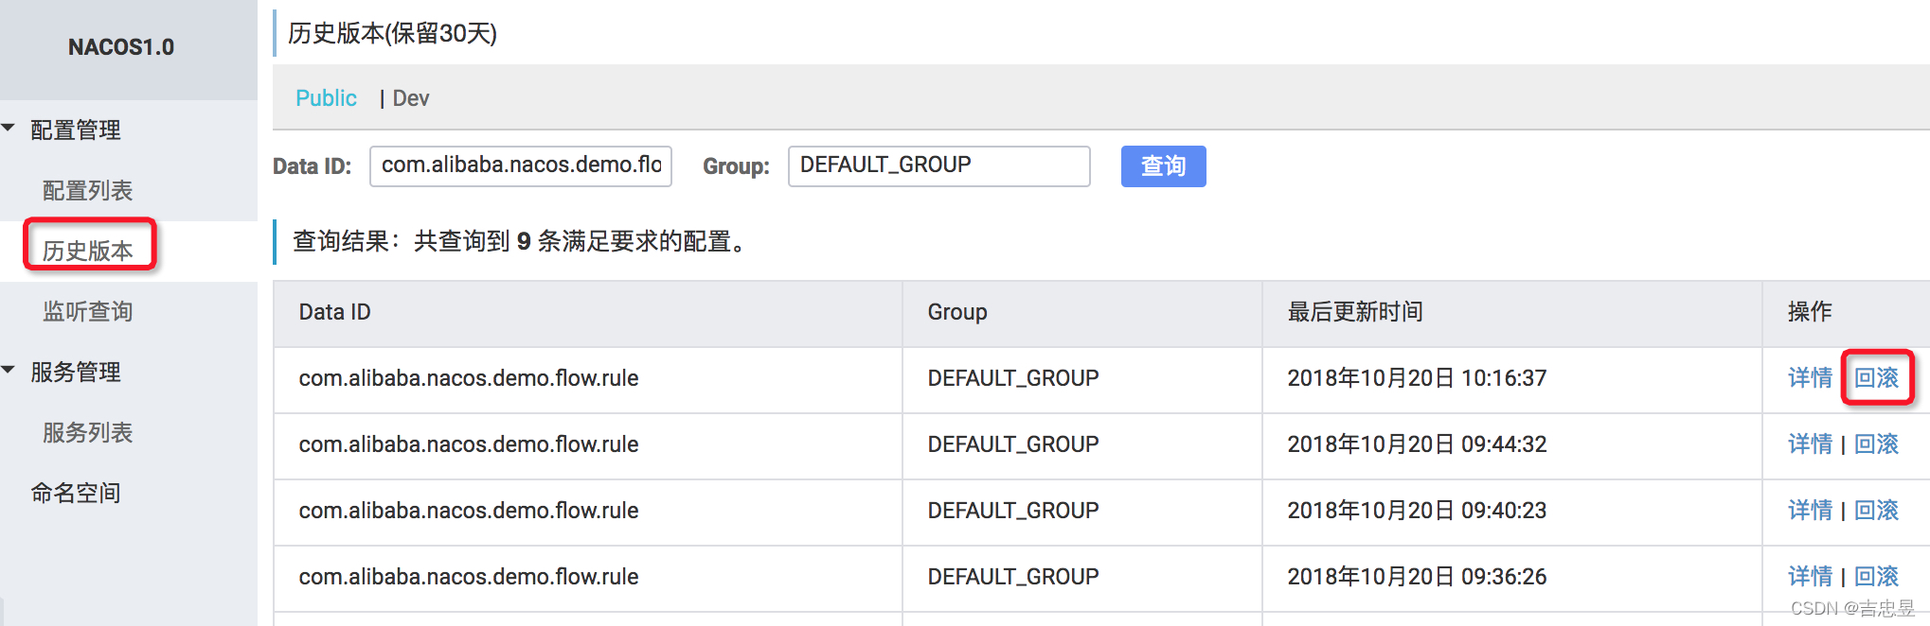1930x626 pixels.
Task: Open 详情 for the 10:16:37 version
Action: click(x=1810, y=378)
